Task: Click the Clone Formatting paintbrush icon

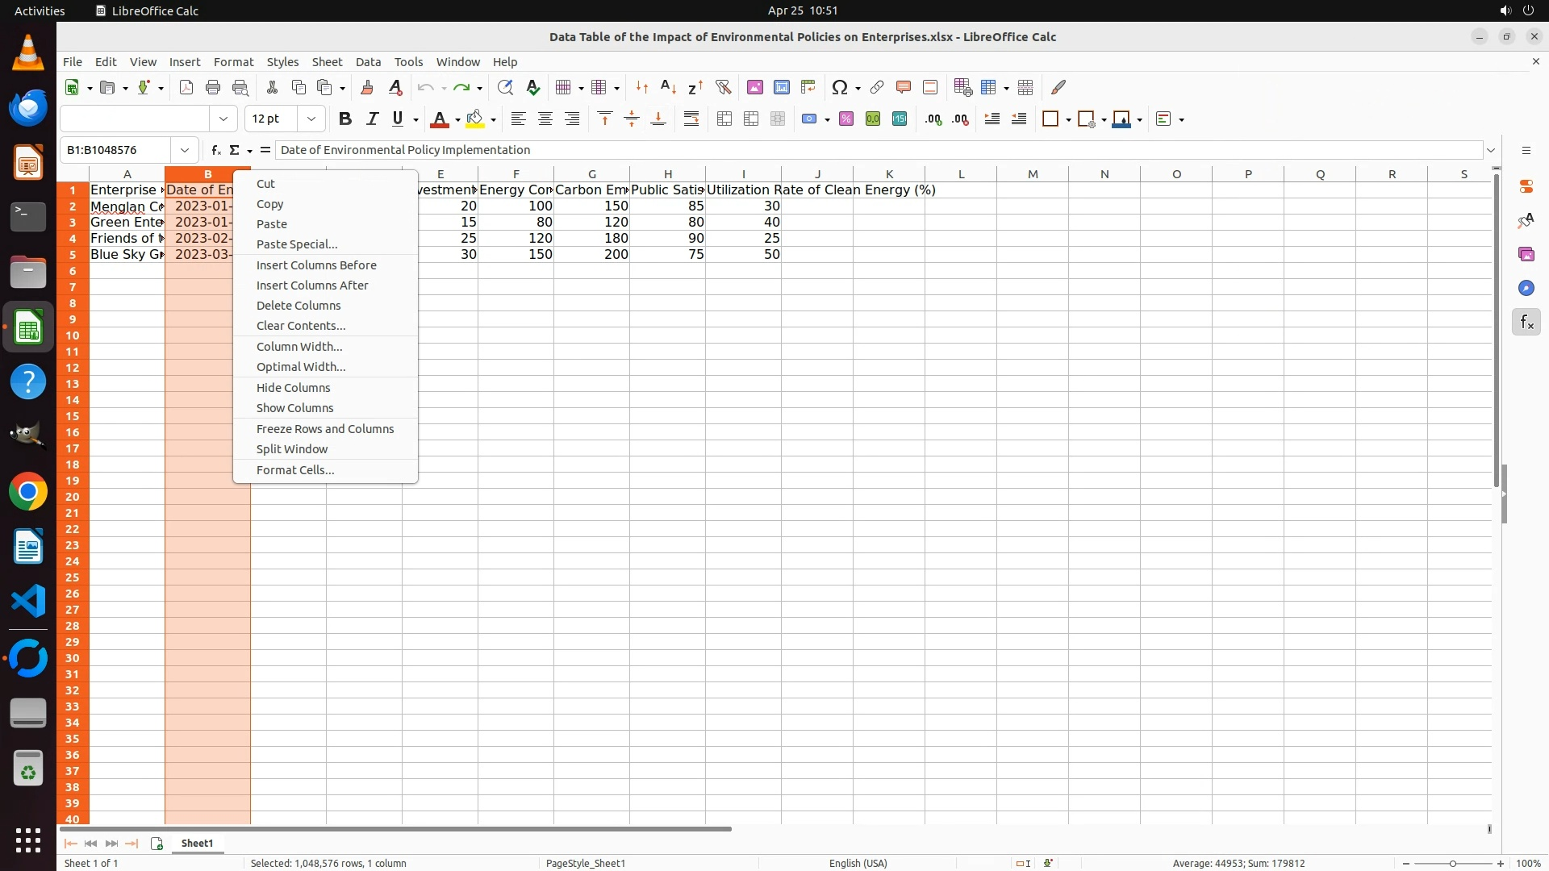Action: [x=367, y=87]
